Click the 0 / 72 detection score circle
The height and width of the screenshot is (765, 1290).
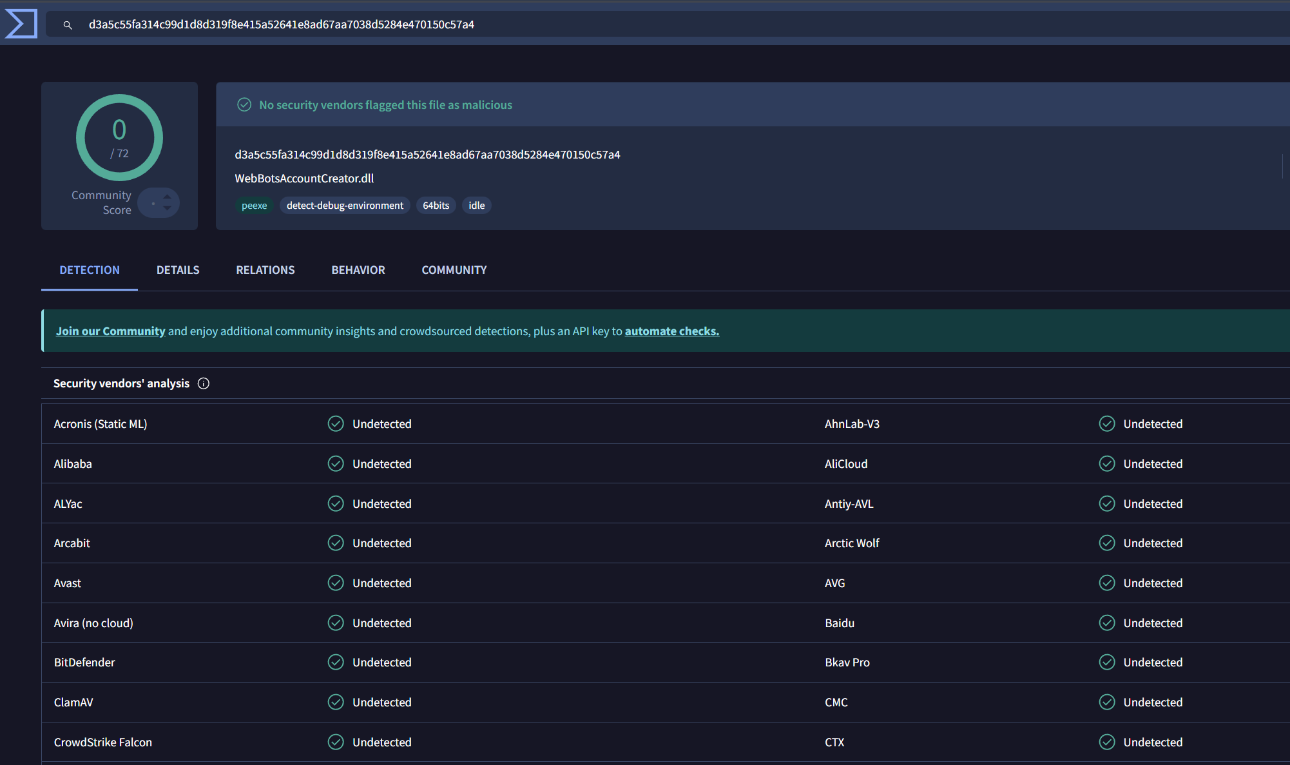(x=119, y=137)
